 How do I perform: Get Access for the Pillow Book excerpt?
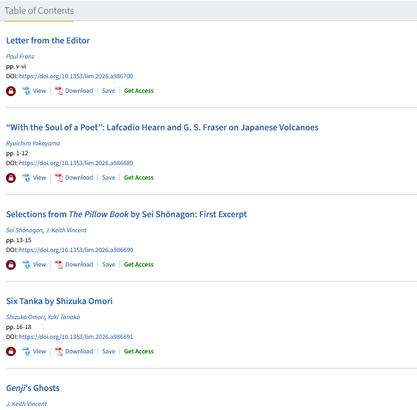click(x=139, y=265)
